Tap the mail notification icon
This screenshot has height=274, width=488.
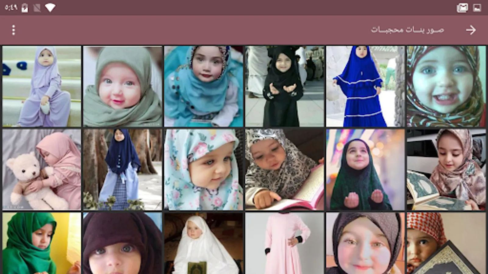tap(462, 8)
